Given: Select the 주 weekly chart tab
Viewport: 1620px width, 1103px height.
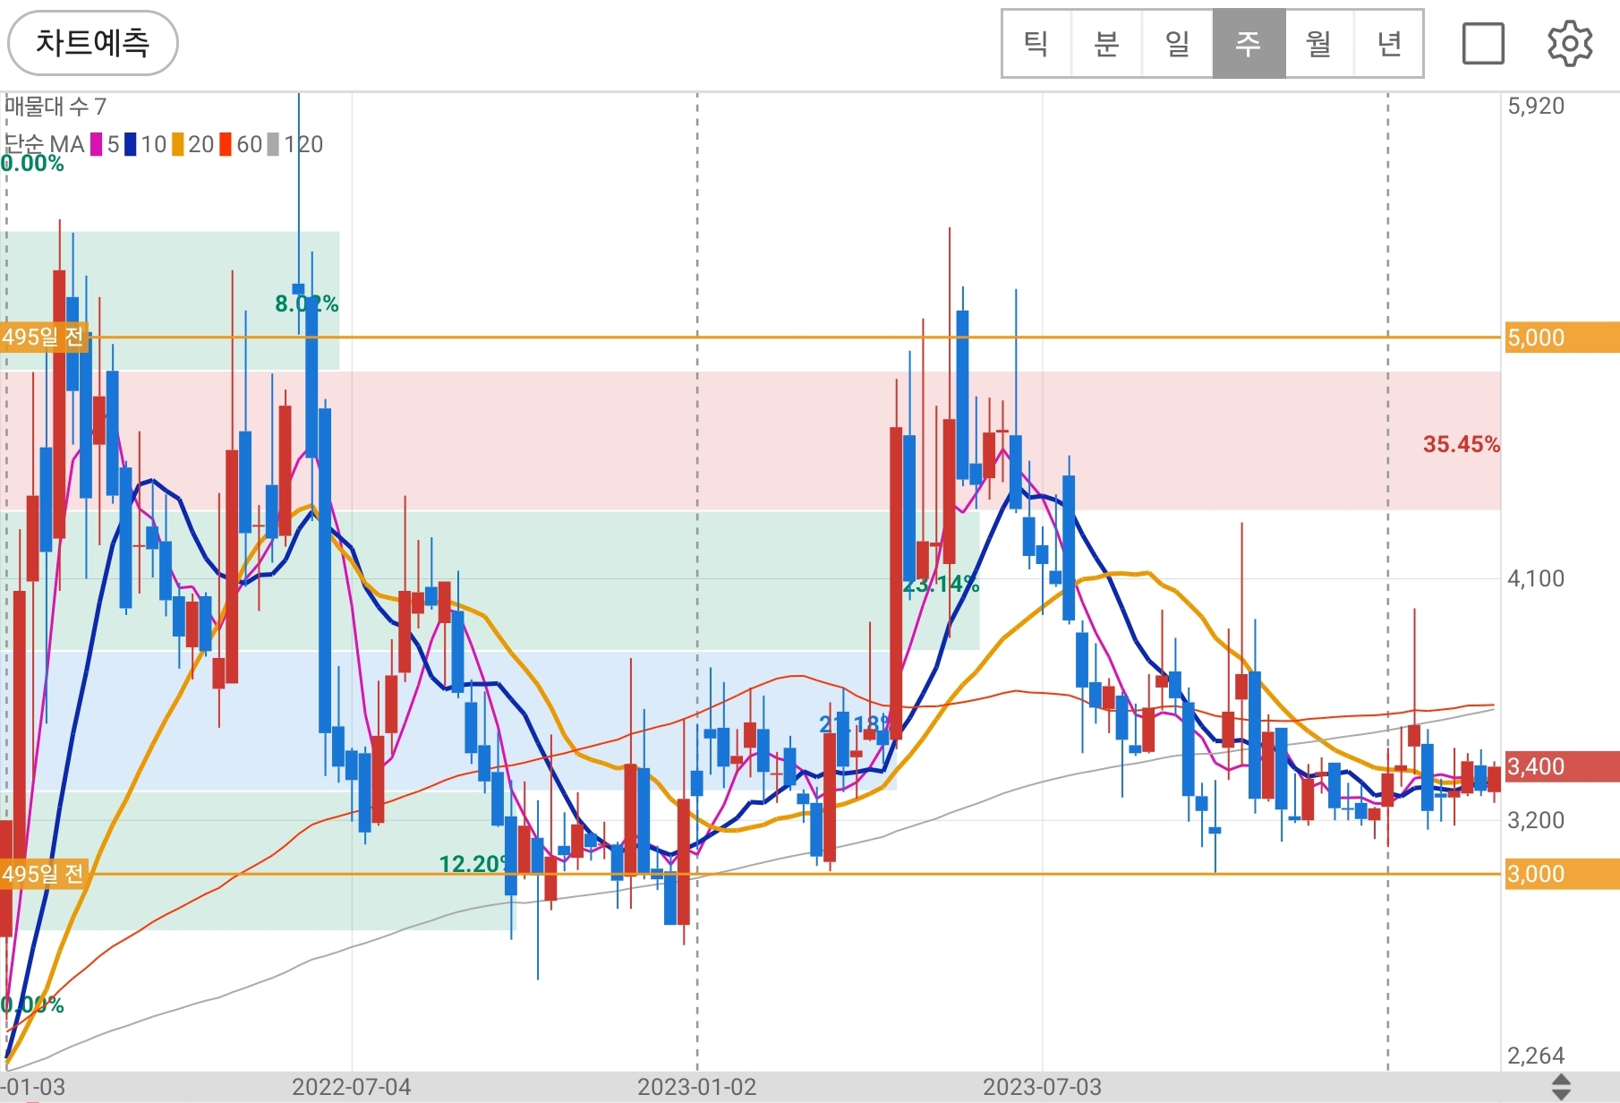Looking at the screenshot, I should point(1249,44).
